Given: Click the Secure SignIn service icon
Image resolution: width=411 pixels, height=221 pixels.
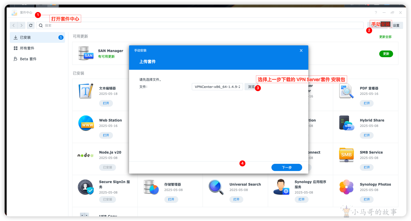Looking at the screenshot, I should [x=86, y=187].
